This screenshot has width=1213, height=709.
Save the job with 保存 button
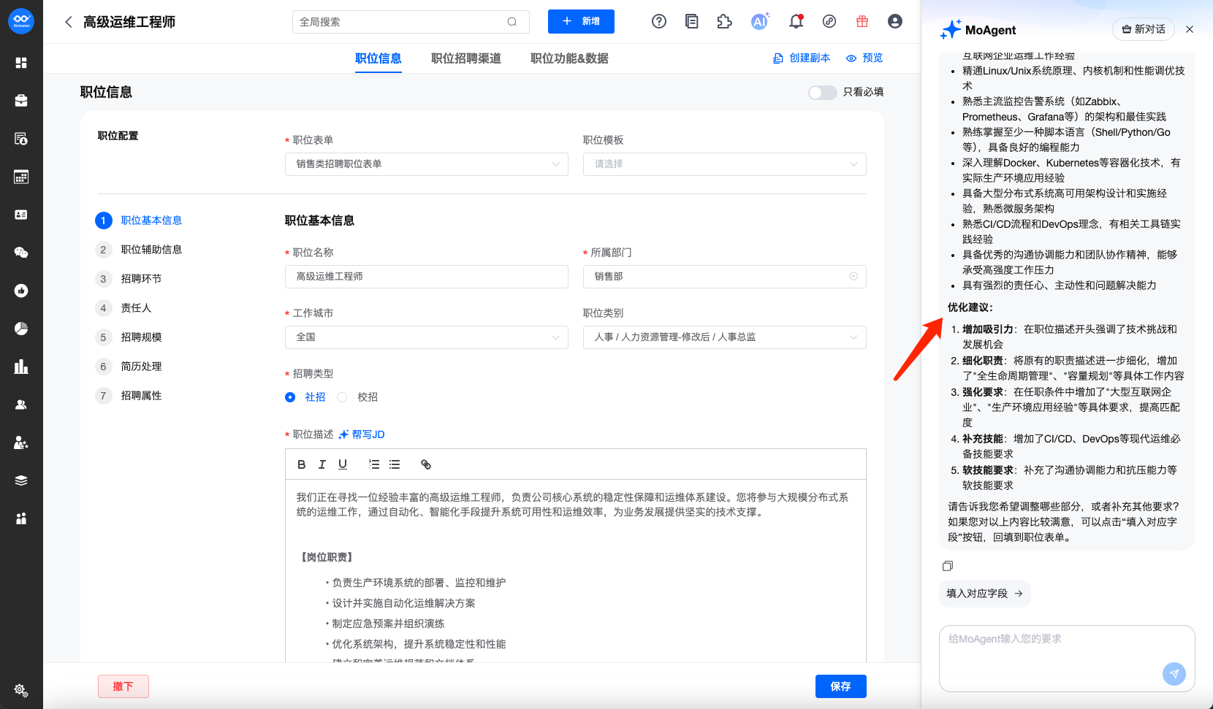[841, 686]
